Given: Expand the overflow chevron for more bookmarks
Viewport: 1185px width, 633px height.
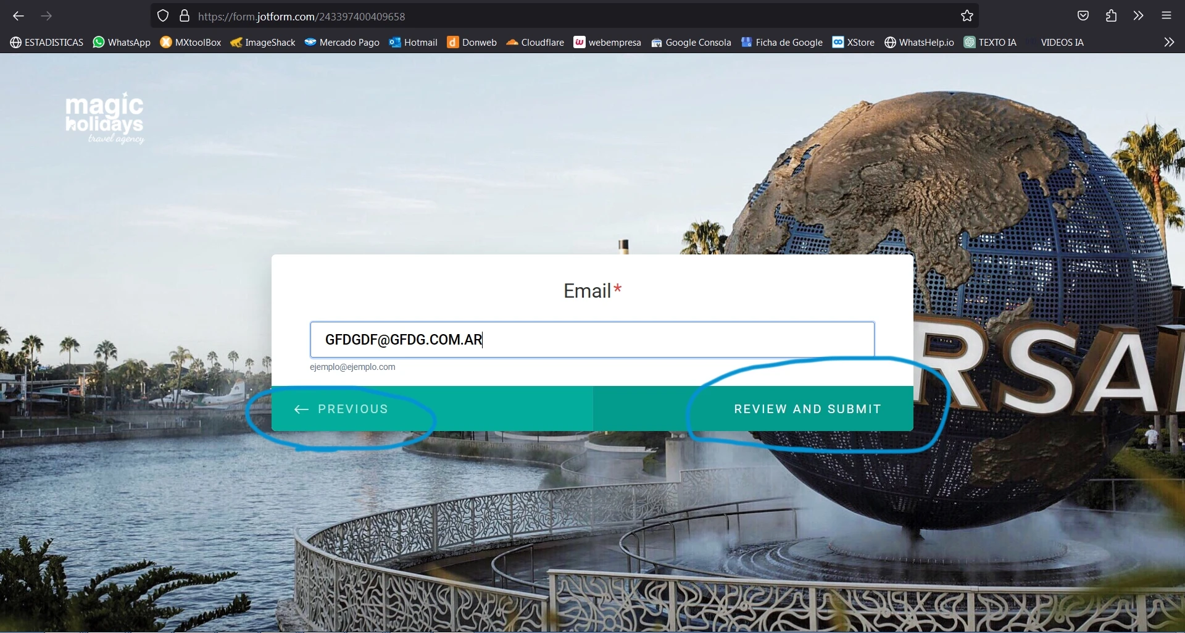Looking at the screenshot, I should [x=1168, y=42].
